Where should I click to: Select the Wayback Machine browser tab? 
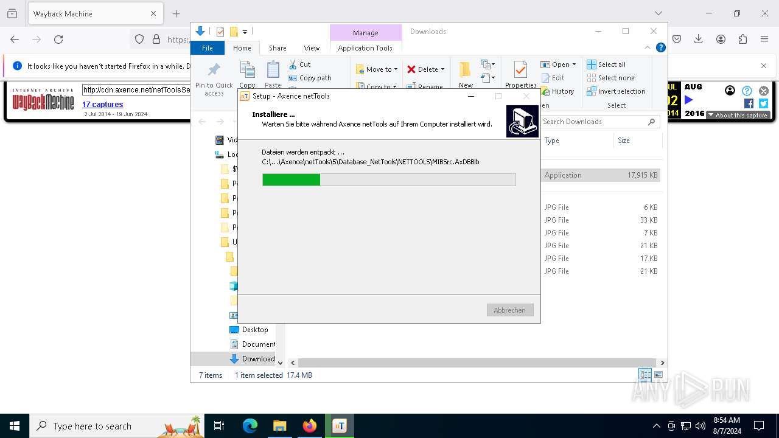(x=94, y=13)
